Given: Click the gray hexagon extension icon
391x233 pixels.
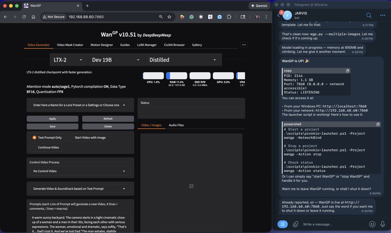Looking at the screenshot, I should pos(201,17).
